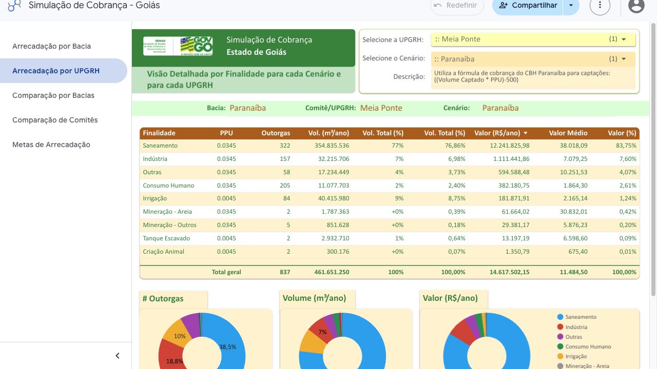
Task: Click the Irrigação row label
Action: click(x=154, y=198)
